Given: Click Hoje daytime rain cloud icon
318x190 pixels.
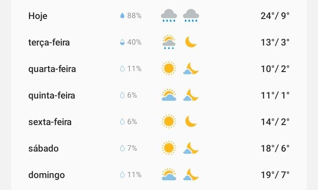Looking at the screenshot, I should tap(169, 16).
